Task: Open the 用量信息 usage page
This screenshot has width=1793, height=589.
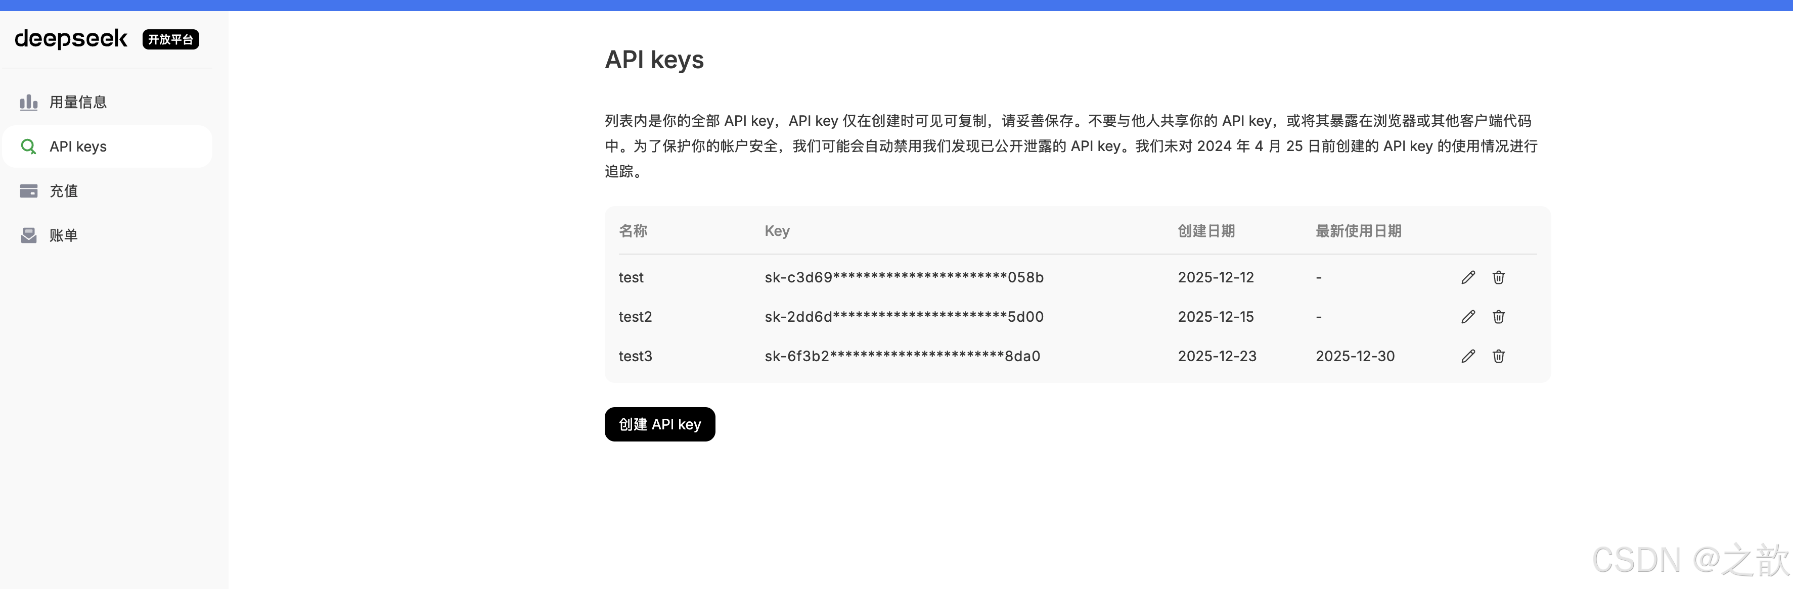Action: tap(78, 102)
